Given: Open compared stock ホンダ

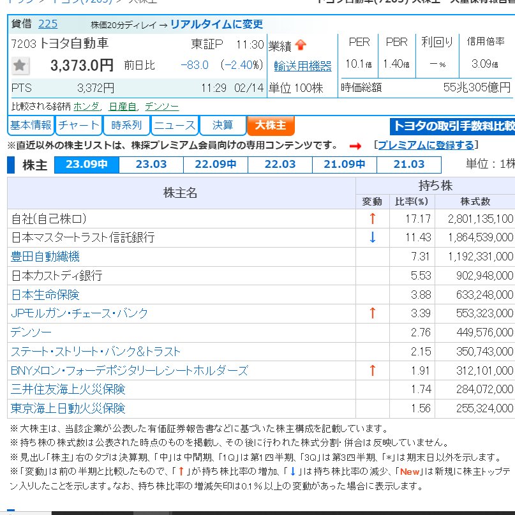Looking at the screenshot, I should [x=86, y=106].
